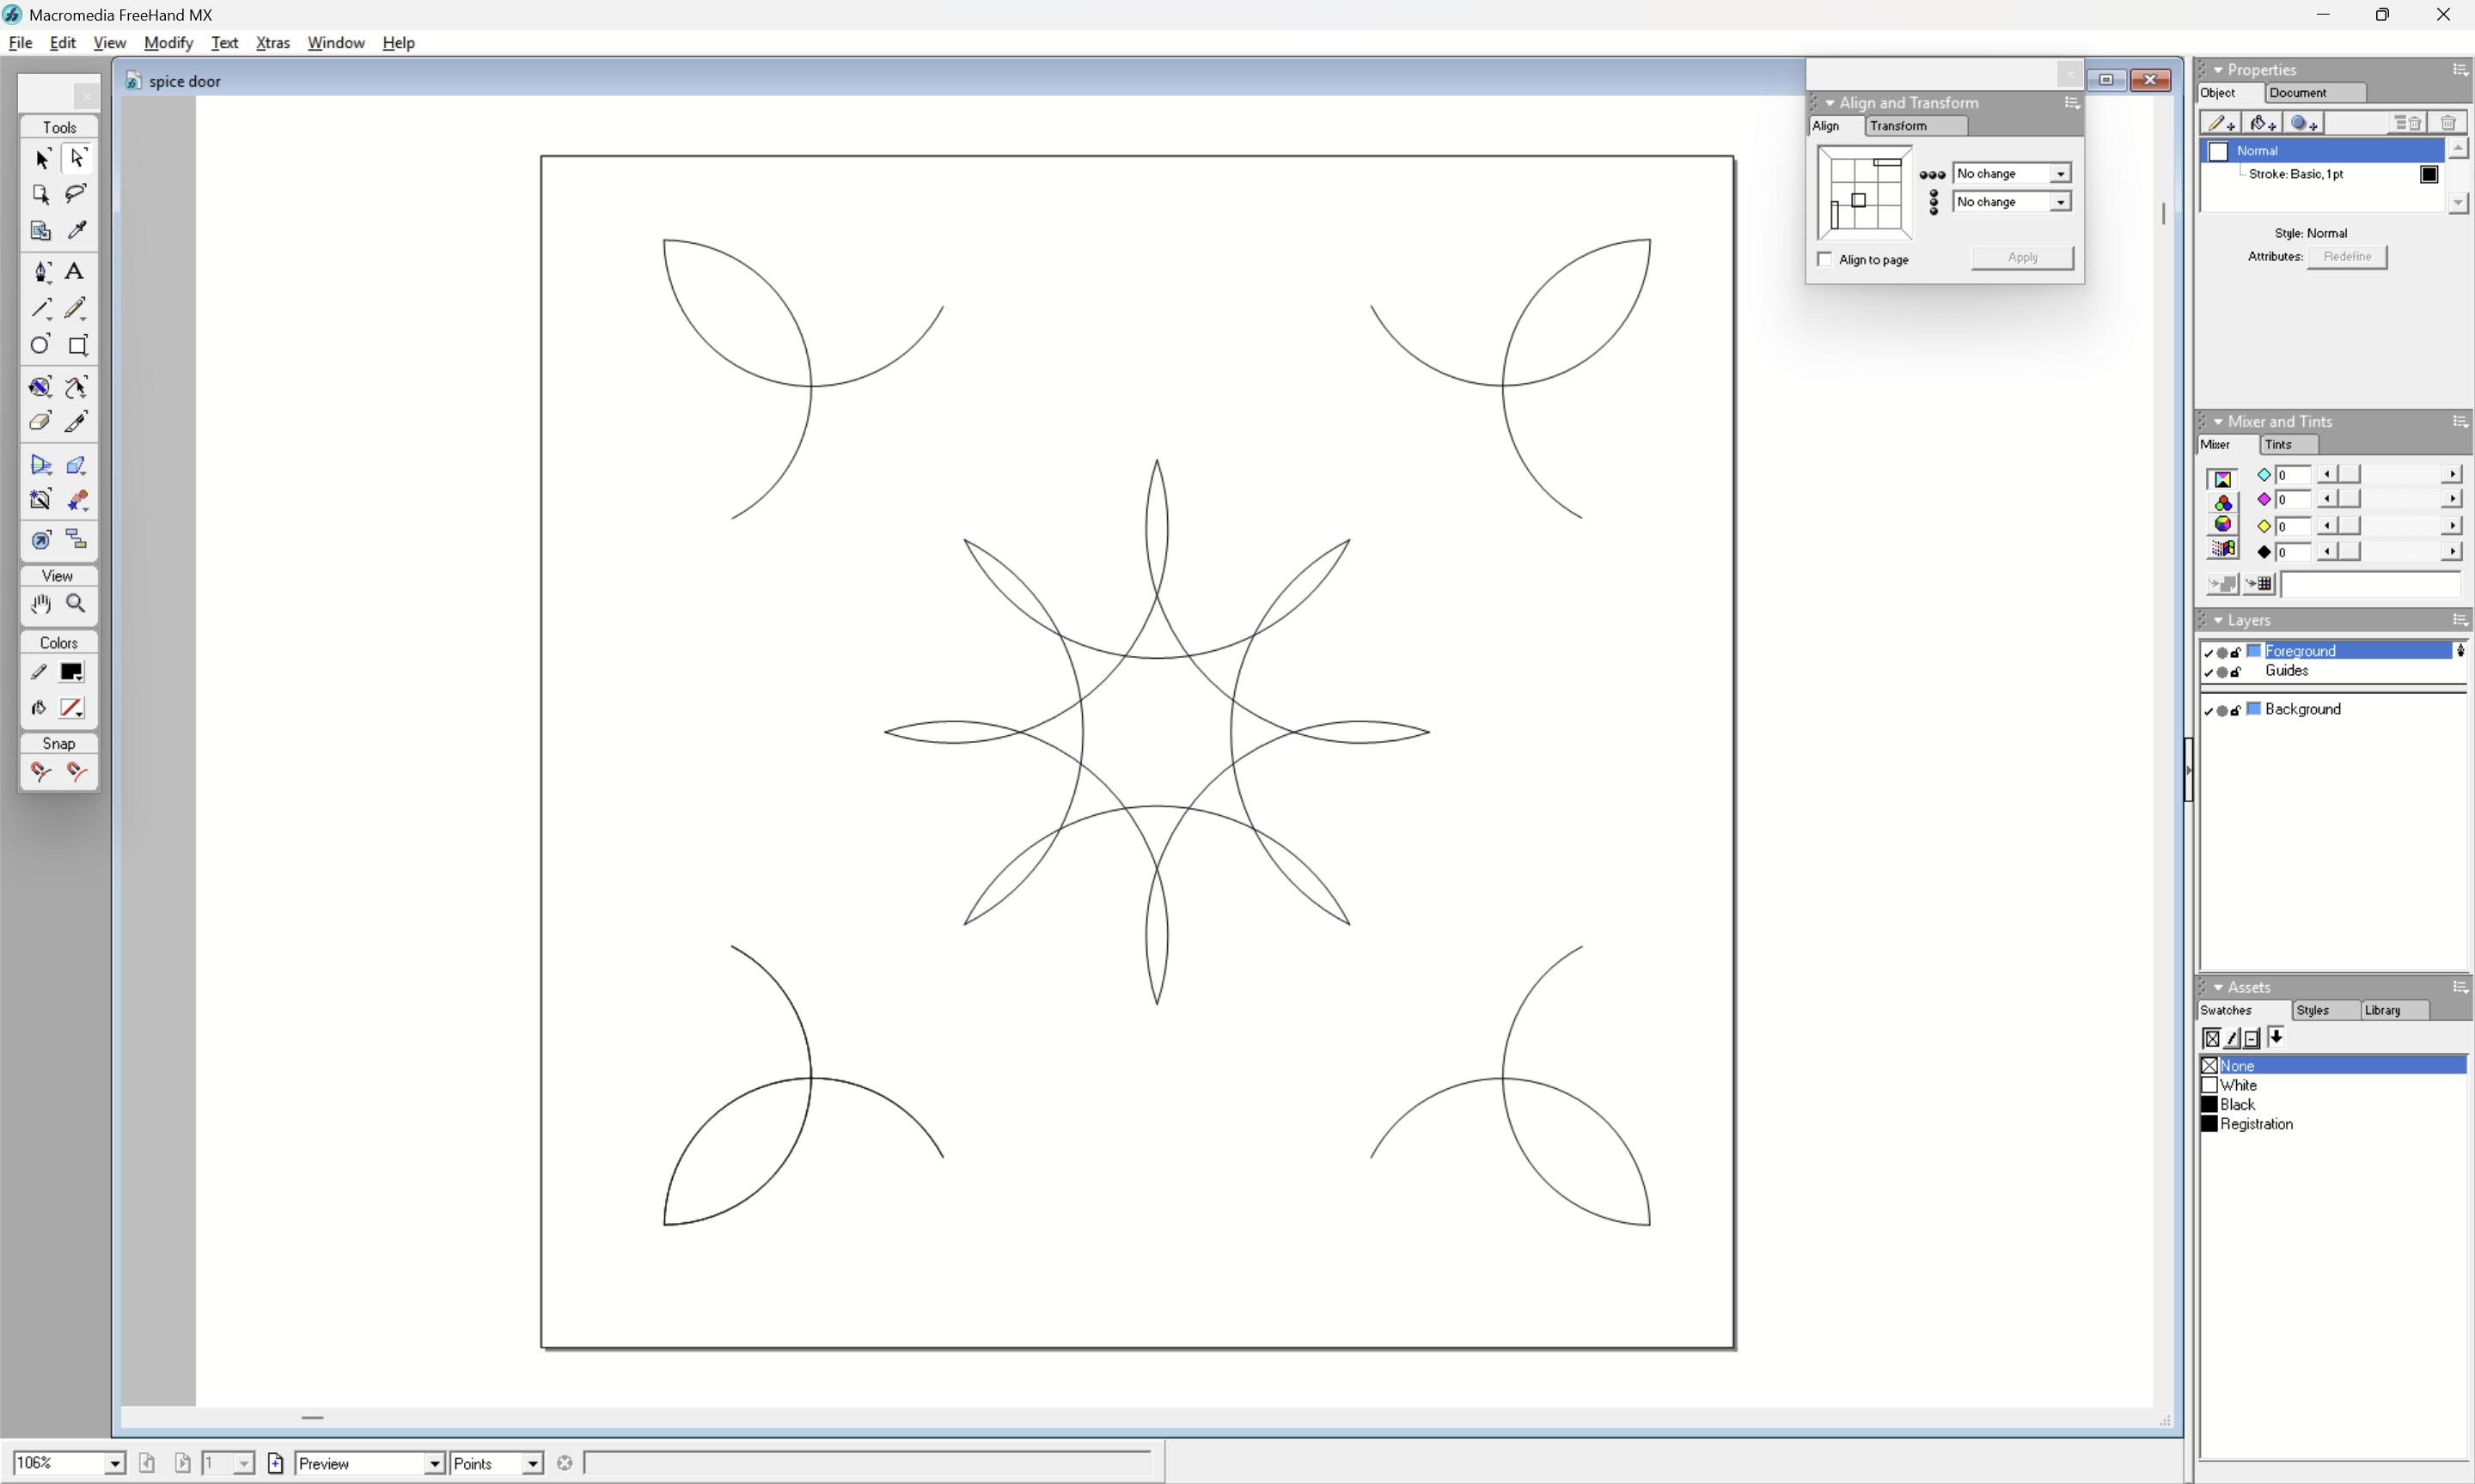Activate the Knife tool

point(76,422)
